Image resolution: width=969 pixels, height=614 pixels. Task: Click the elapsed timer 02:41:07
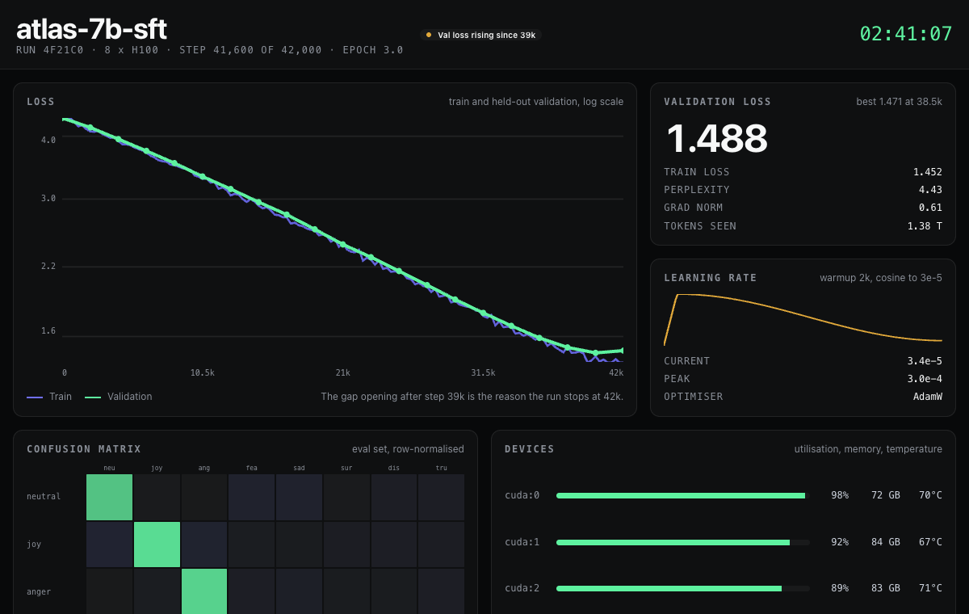[x=906, y=34]
